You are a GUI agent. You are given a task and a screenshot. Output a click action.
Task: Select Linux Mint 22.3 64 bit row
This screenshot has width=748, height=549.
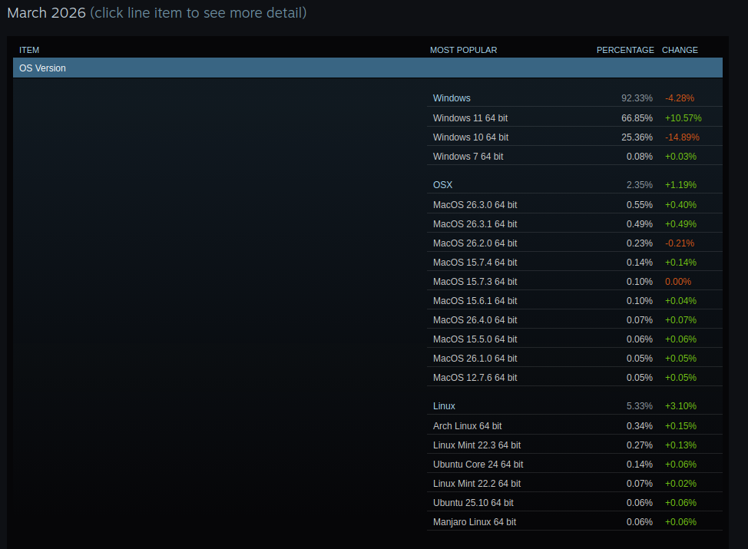[574, 445]
